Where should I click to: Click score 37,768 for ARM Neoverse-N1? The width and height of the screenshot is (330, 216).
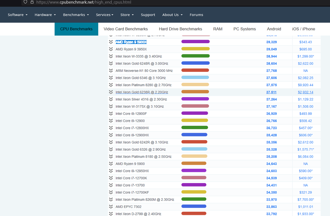pos(271,71)
